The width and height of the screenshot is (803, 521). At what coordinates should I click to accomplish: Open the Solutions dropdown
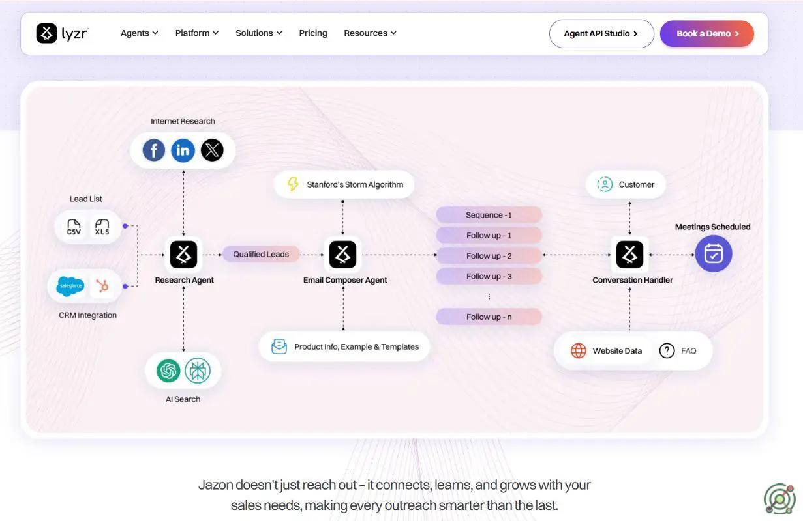click(x=258, y=33)
